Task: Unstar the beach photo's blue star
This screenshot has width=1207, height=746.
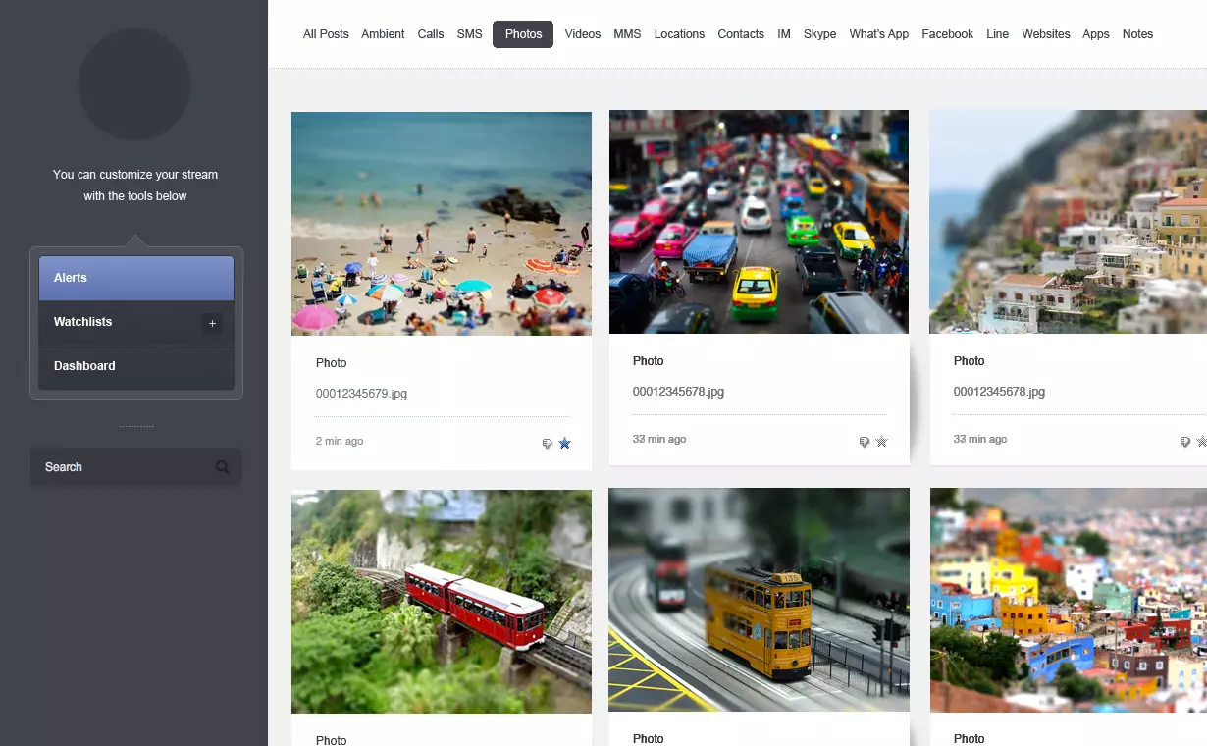Action: tap(564, 444)
